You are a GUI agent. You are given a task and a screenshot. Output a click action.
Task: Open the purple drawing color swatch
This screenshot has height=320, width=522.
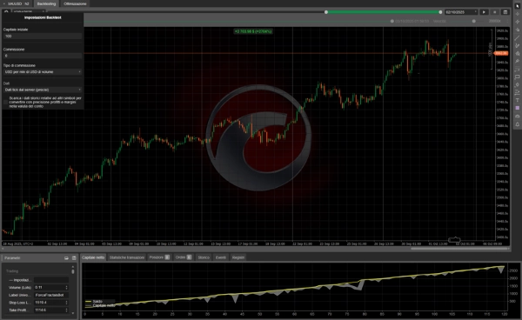tap(518, 108)
